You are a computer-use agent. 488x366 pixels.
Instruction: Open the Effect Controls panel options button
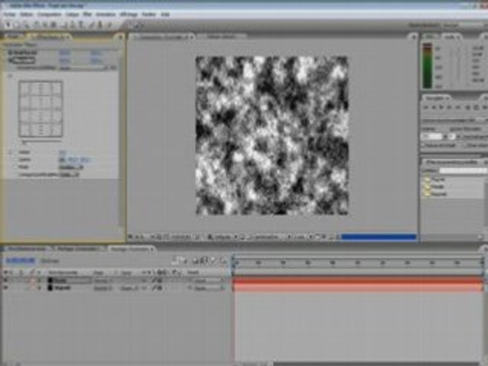(119, 37)
